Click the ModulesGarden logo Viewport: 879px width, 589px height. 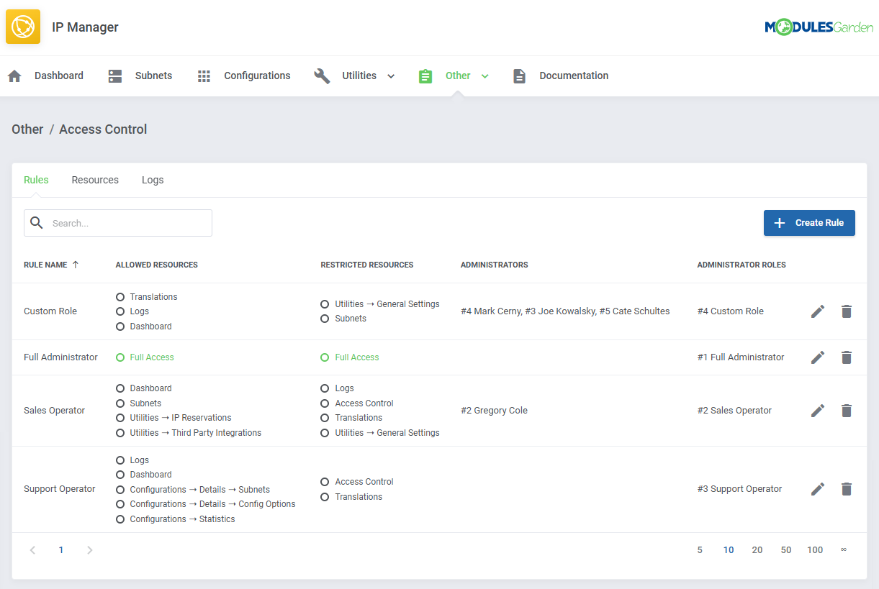pos(819,27)
